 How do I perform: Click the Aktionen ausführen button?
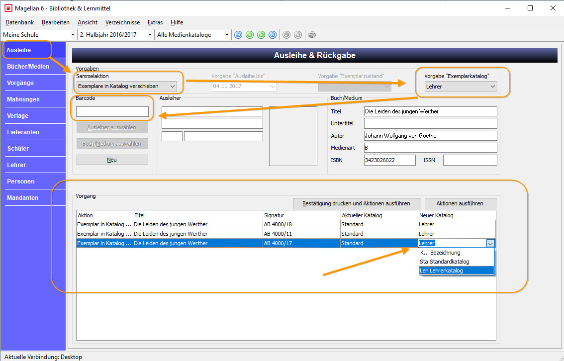pyautogui.click(x=460, y=203)
